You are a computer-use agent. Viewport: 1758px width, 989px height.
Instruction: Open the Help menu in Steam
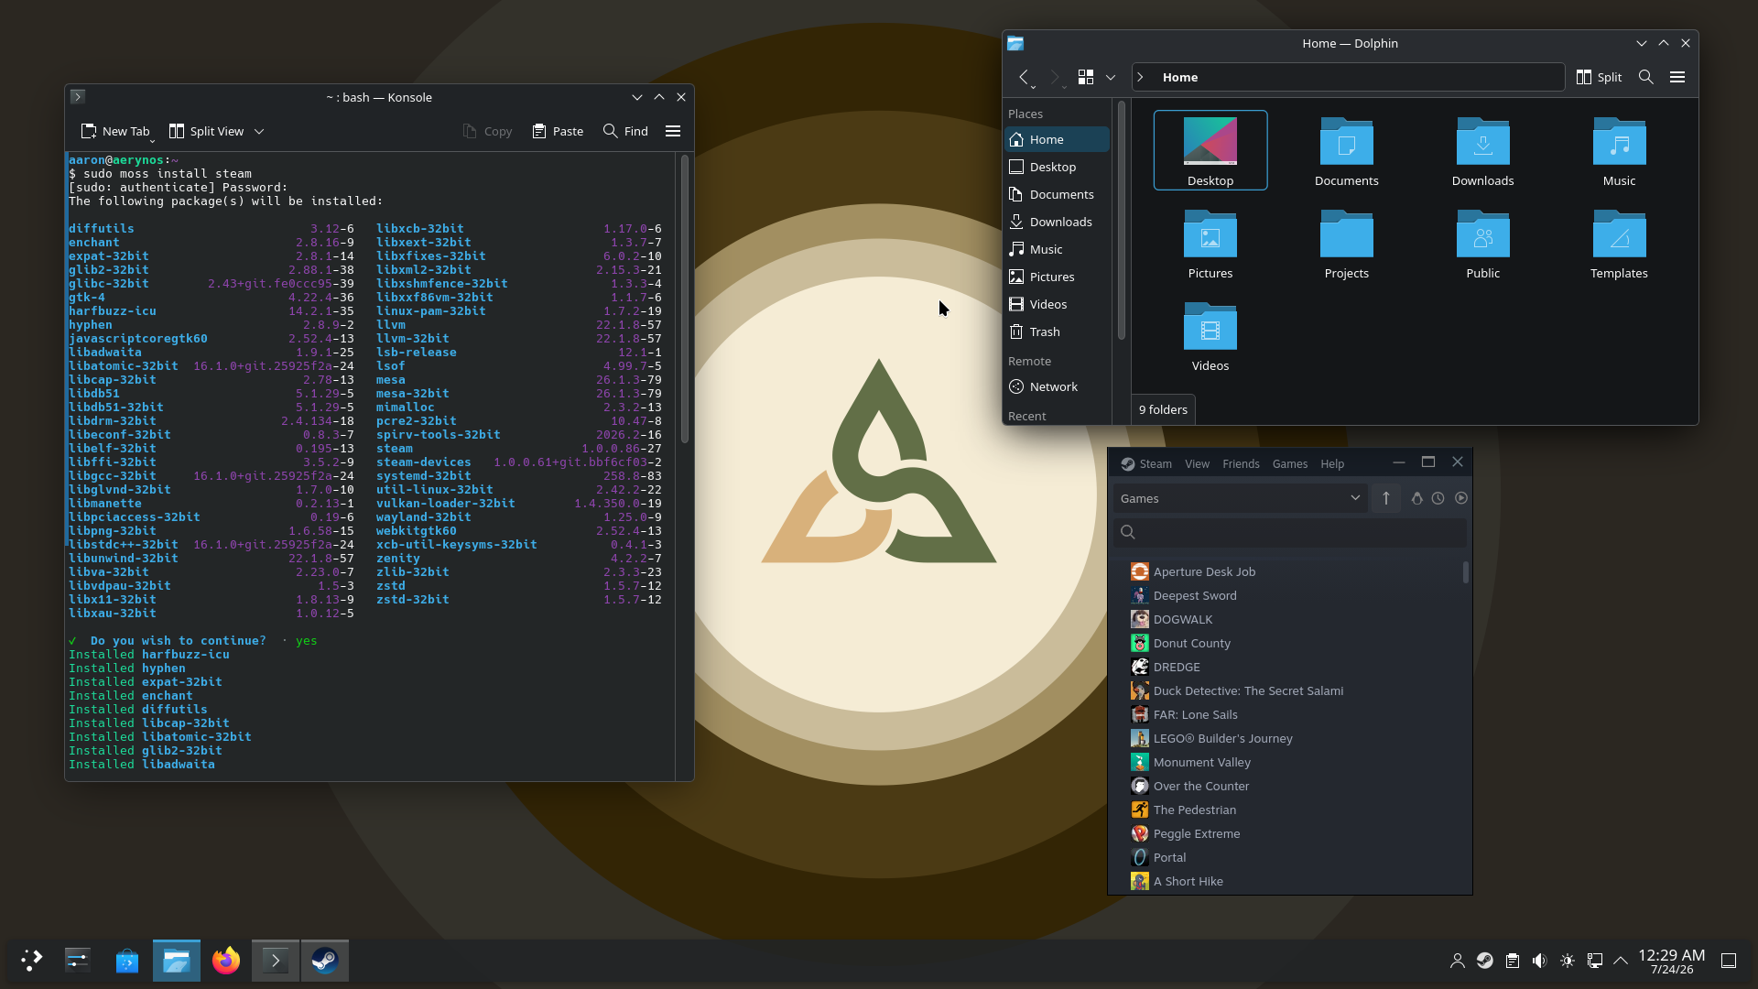coord(1332,463)
